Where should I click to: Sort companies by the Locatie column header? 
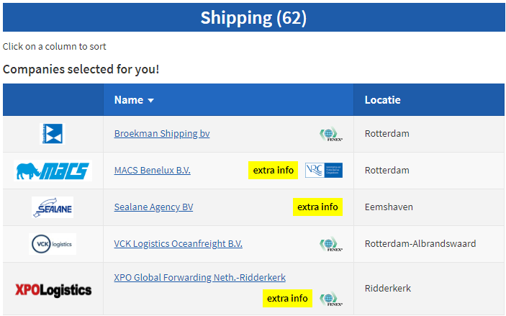pos(383,100)
